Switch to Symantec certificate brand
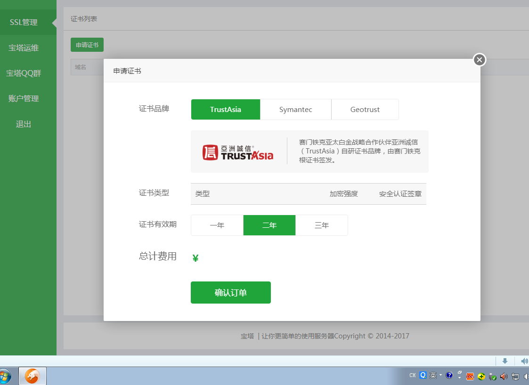 (x=295, y=109)
